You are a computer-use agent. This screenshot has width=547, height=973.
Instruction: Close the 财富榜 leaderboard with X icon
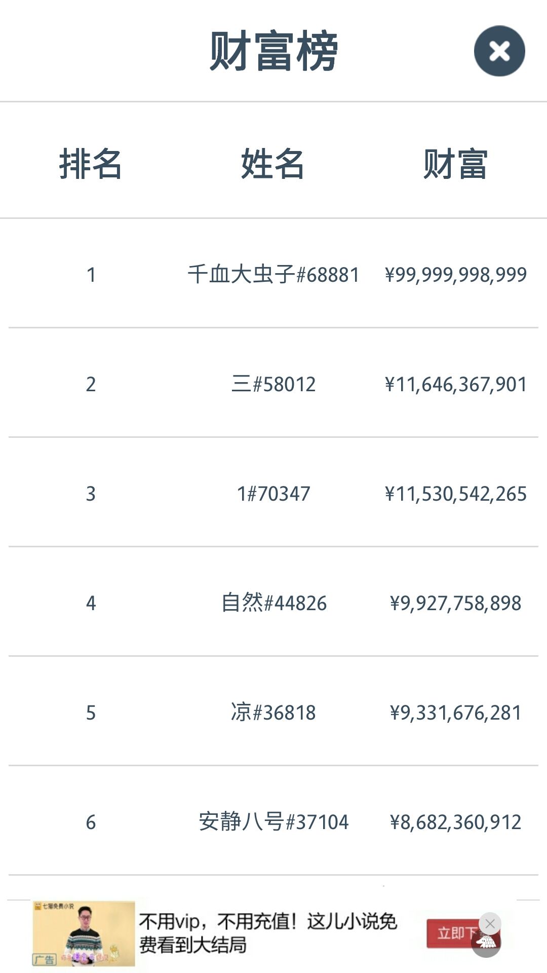pos(499,51)
